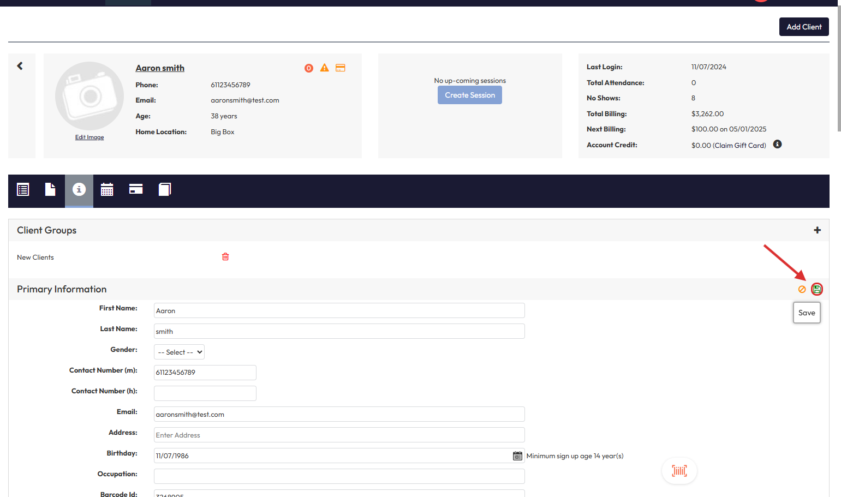Click the client profile photo placeholder
Screen dimensions: 841x497
[x=90, y=96]
